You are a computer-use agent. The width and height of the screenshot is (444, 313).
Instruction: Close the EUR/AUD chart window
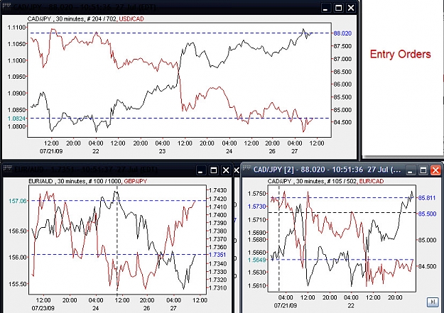[x=226, y=170]
